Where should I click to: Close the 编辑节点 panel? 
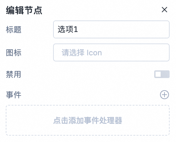(x=164, y=10)
